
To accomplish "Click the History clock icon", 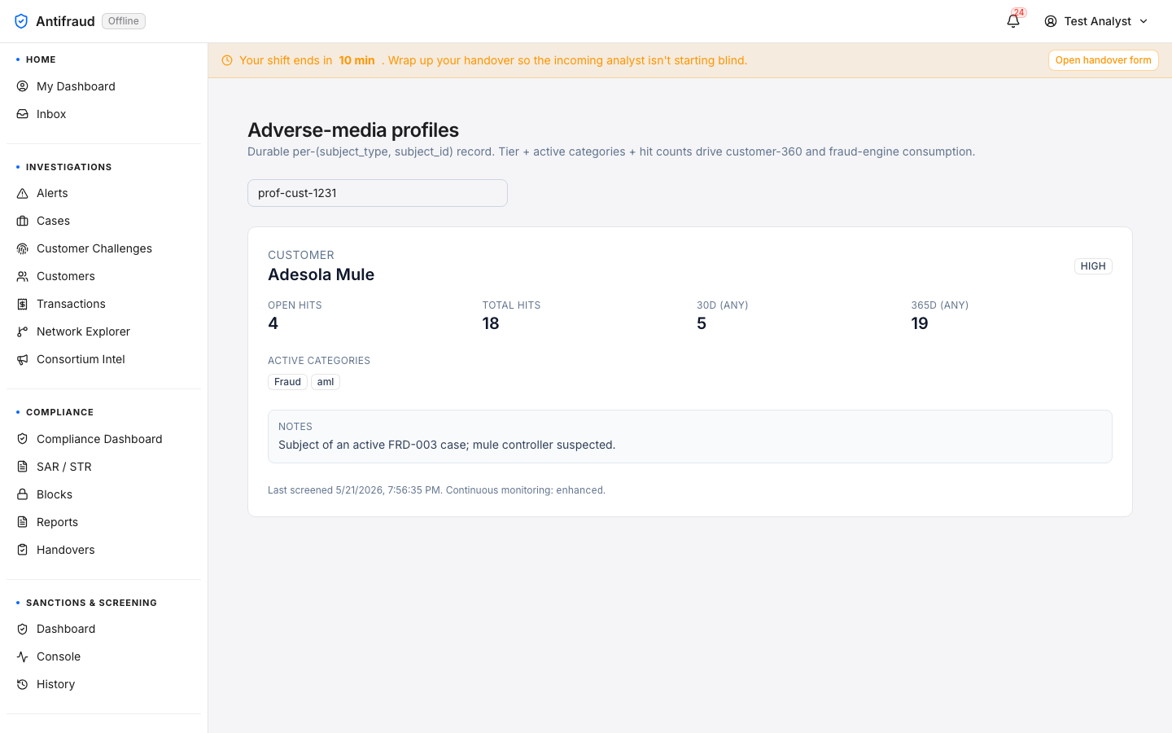I will pyautogui.click(x=23, y=684).
